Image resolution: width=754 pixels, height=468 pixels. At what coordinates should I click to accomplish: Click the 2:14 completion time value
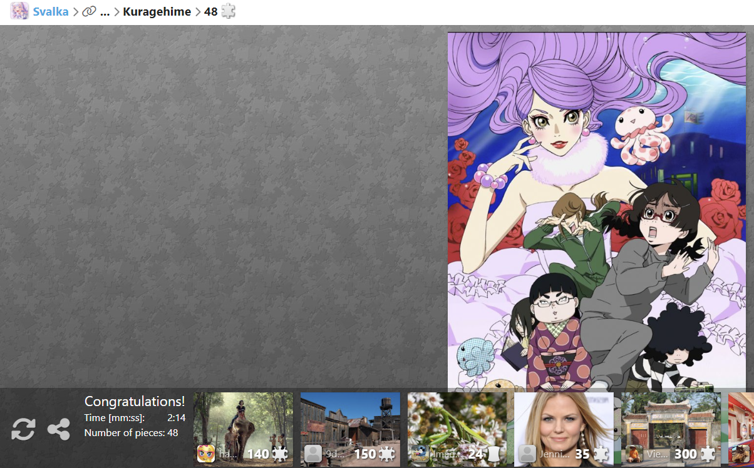pos(177,418)
